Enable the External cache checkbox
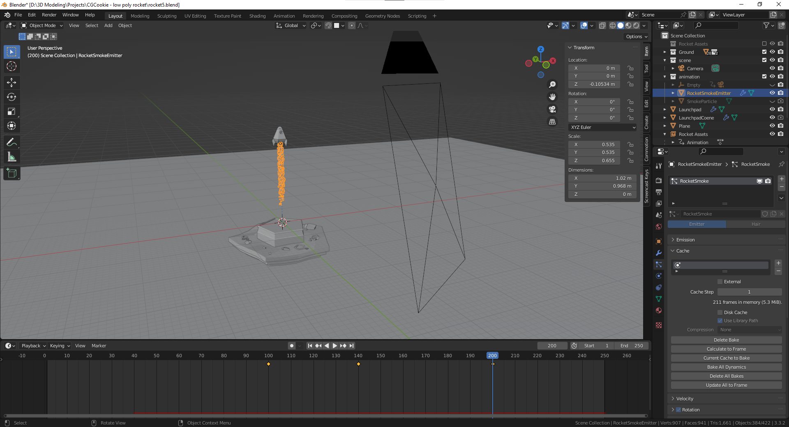This screenshot has width=789, height=427. point(720,282)
